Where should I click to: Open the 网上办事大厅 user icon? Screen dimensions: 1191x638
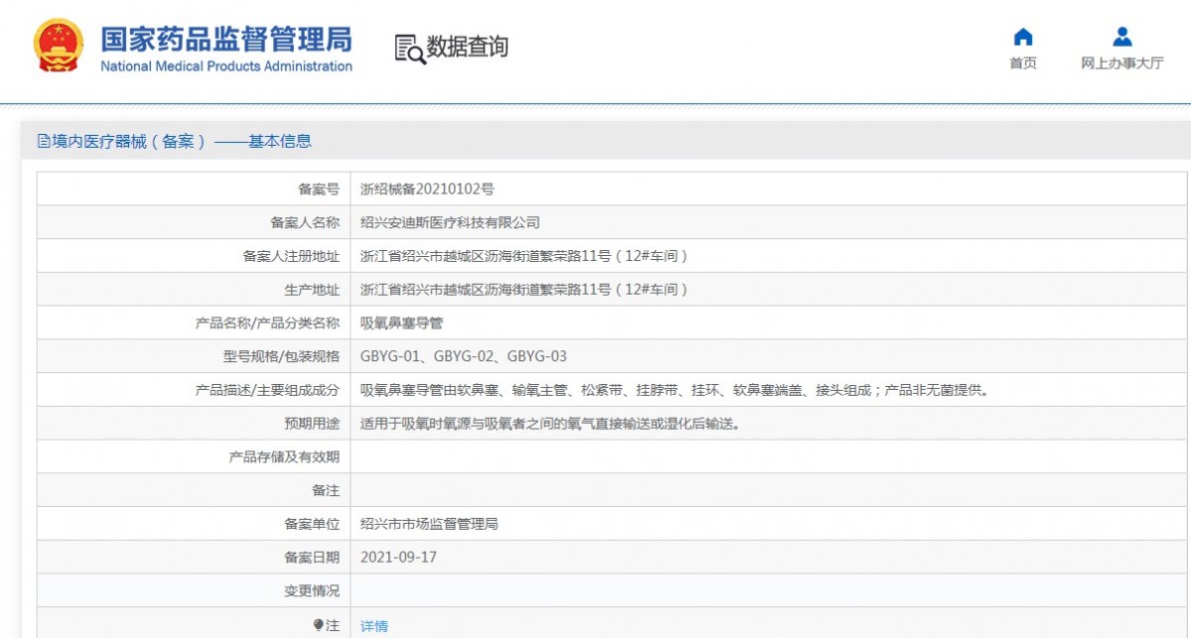tap(1123, 38)
